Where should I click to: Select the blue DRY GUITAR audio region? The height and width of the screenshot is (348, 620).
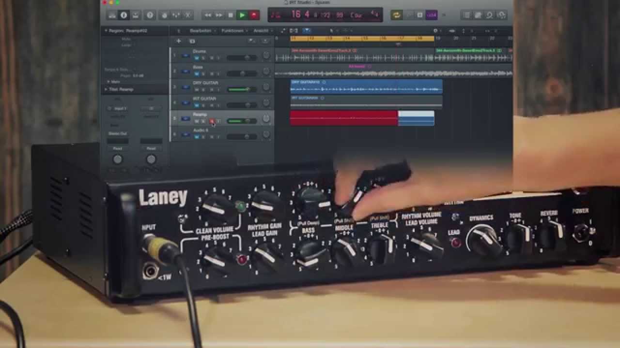(366, 87)
